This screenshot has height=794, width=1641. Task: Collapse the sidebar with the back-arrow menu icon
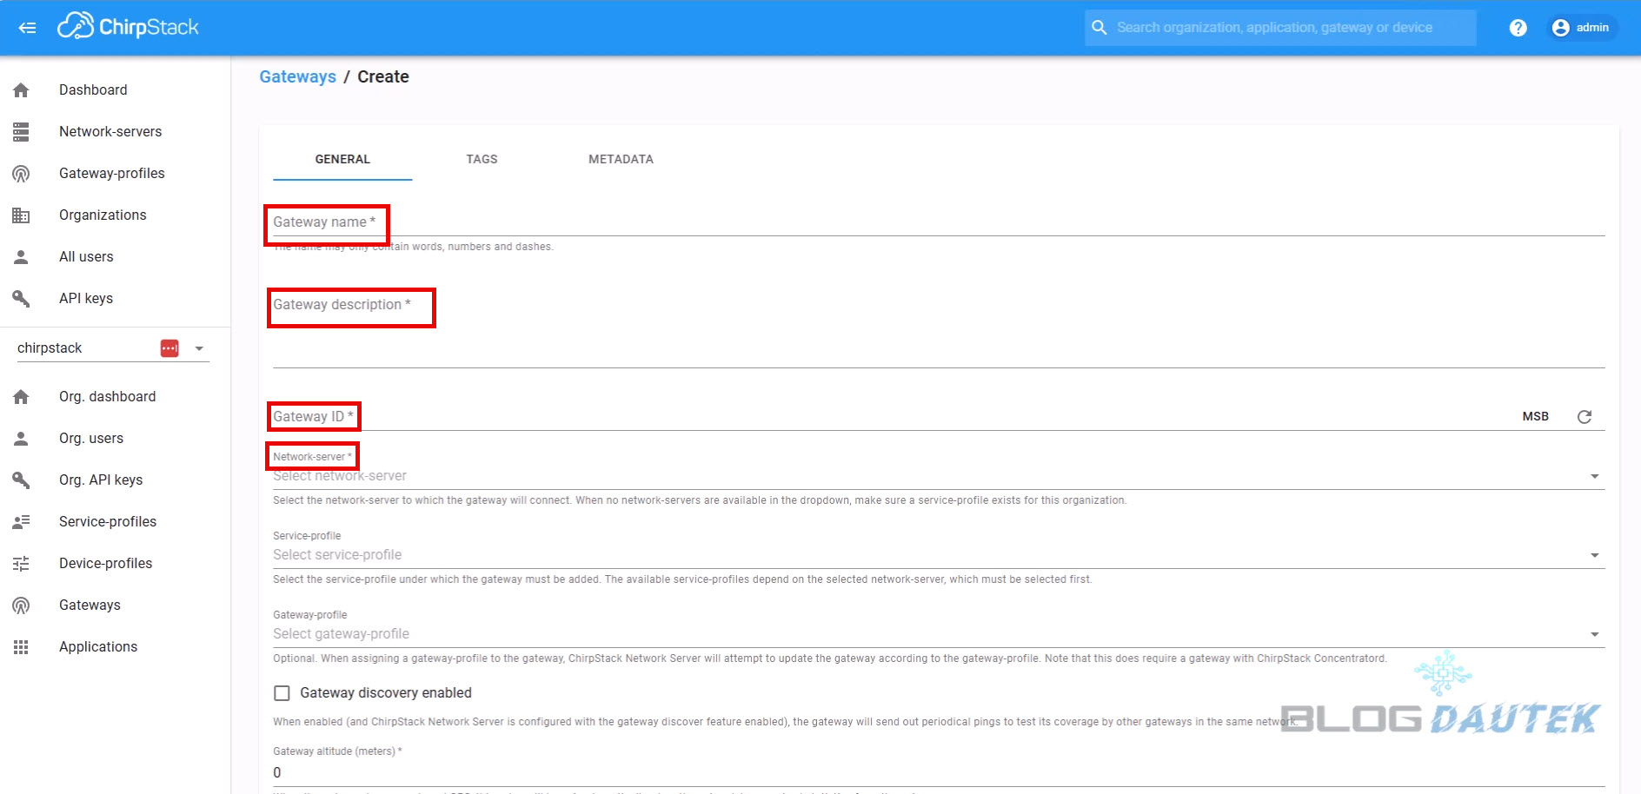(x=28, y=28)
